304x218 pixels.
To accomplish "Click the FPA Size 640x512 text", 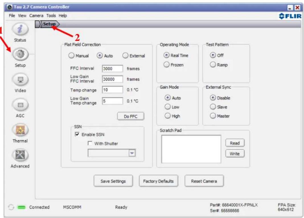I will click(x=287, y=207).
